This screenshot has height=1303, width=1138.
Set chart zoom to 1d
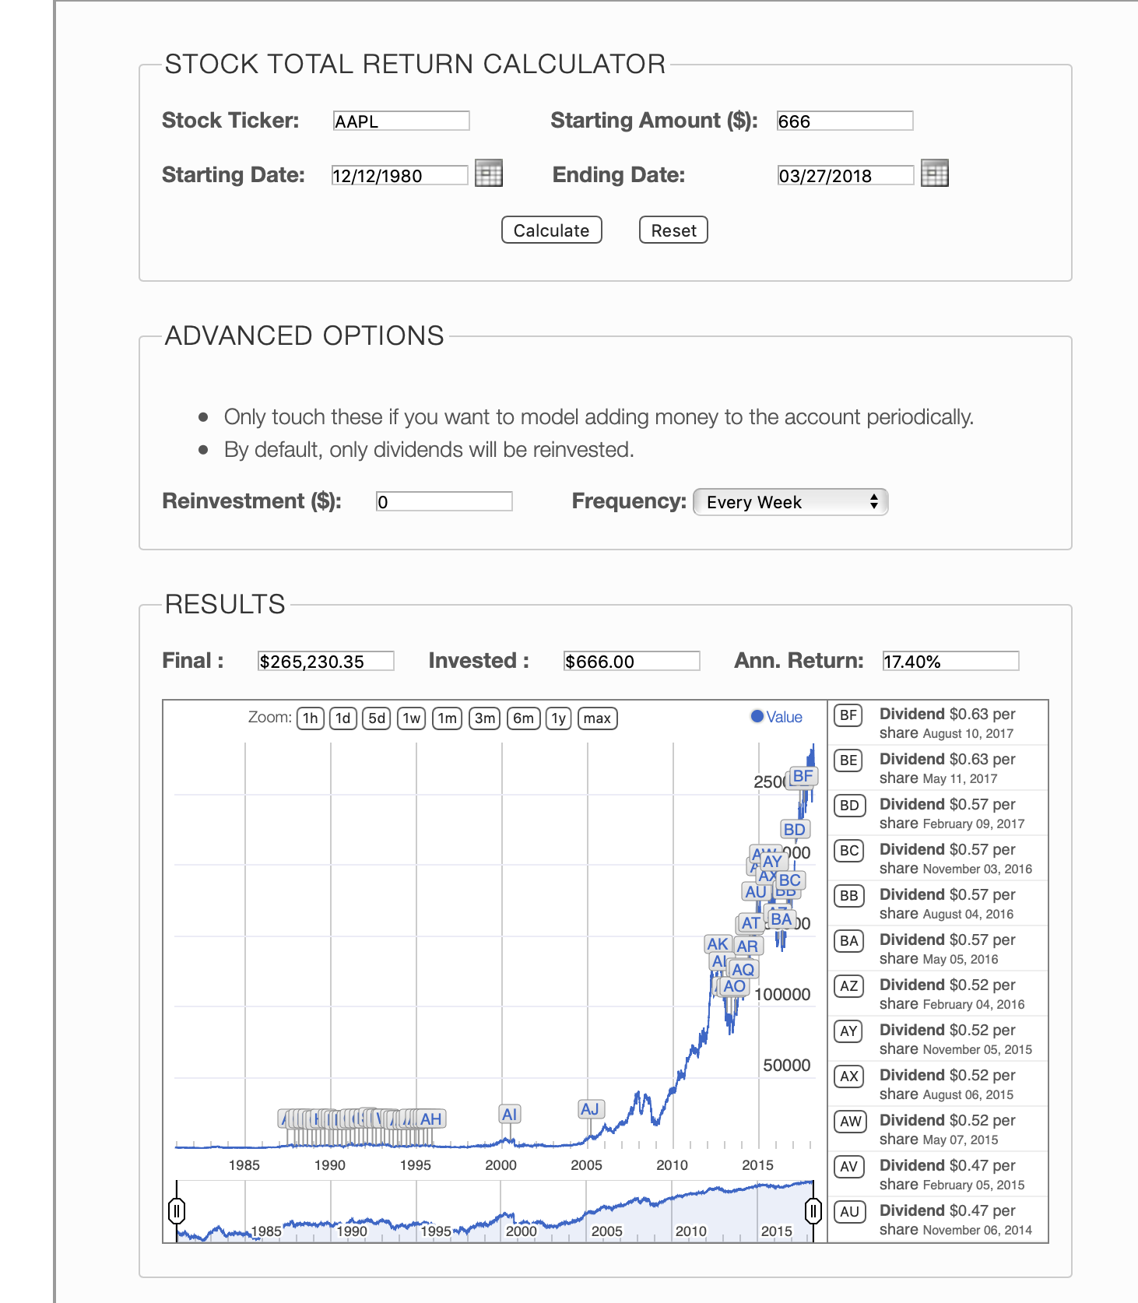(343, 718)
